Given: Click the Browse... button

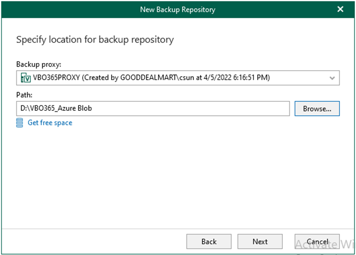Looking at the screenshot, I should [x=317, y=108].
